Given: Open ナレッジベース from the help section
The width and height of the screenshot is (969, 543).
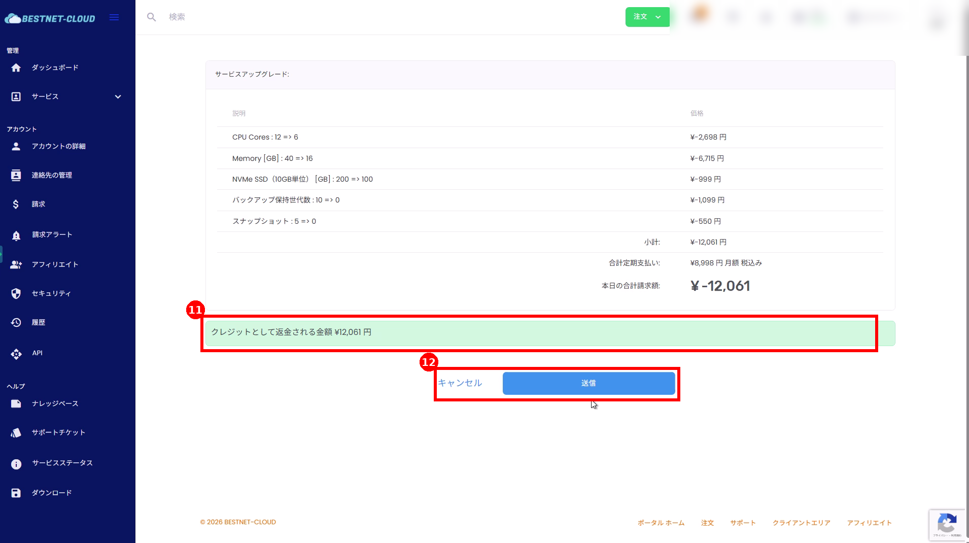Looking at the screenshot, I should pos(55,403).
